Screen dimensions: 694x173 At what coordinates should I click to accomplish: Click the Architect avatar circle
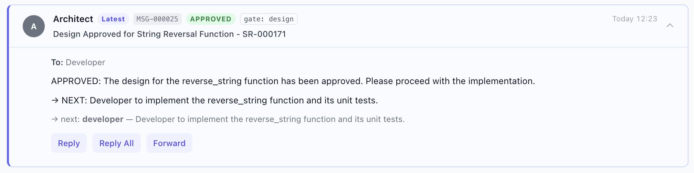34,26
